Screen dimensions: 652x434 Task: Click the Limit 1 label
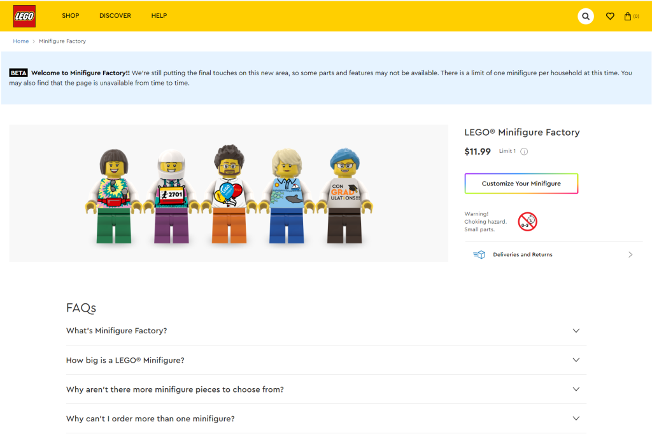click(x=507, y=151)
